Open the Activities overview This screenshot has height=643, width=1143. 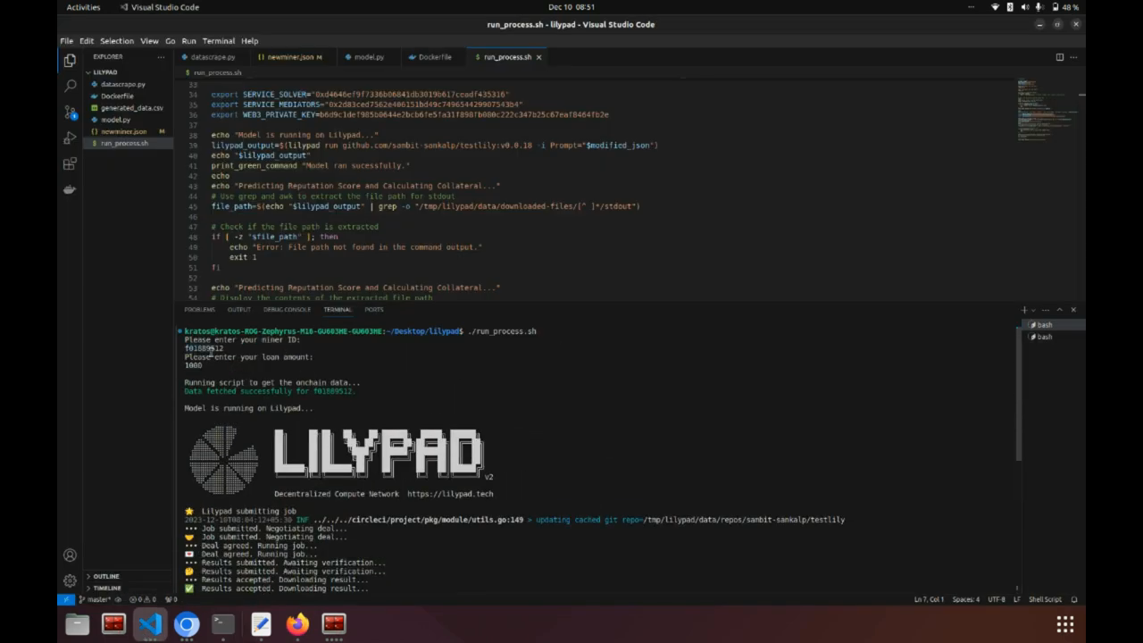pyautogui.click(x=83, y=7)
